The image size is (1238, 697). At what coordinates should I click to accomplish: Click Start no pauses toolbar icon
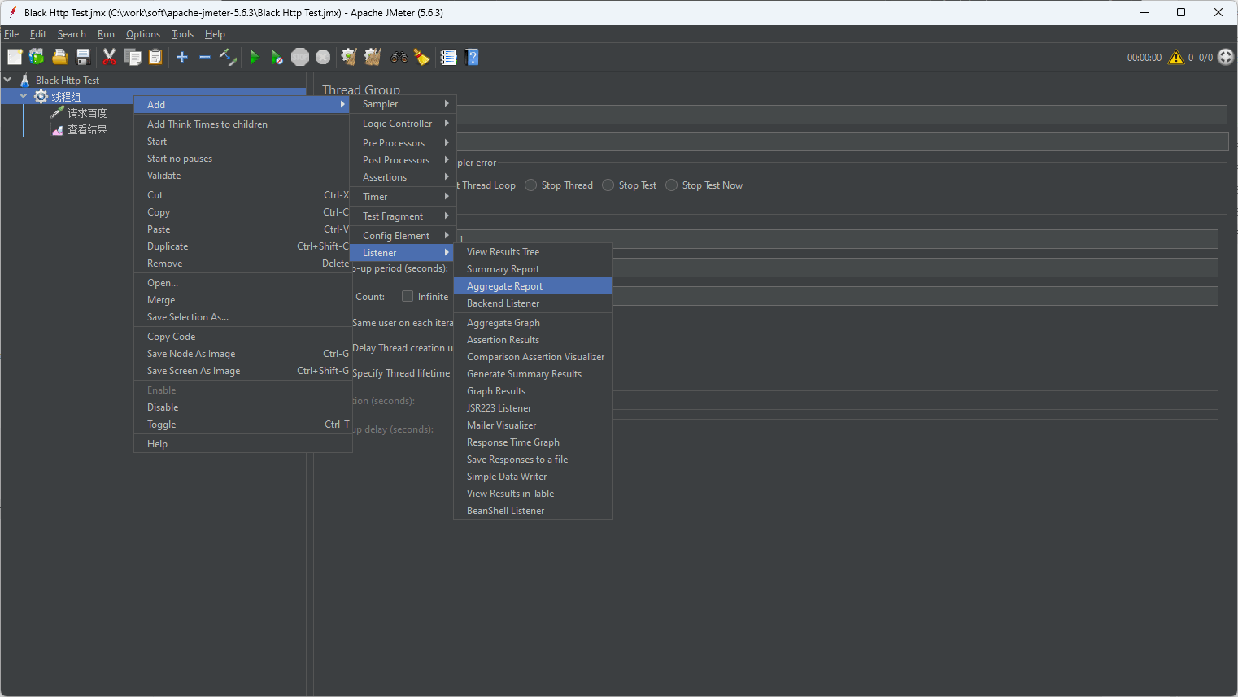pos(277,57)
